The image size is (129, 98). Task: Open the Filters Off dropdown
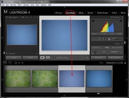114,63
